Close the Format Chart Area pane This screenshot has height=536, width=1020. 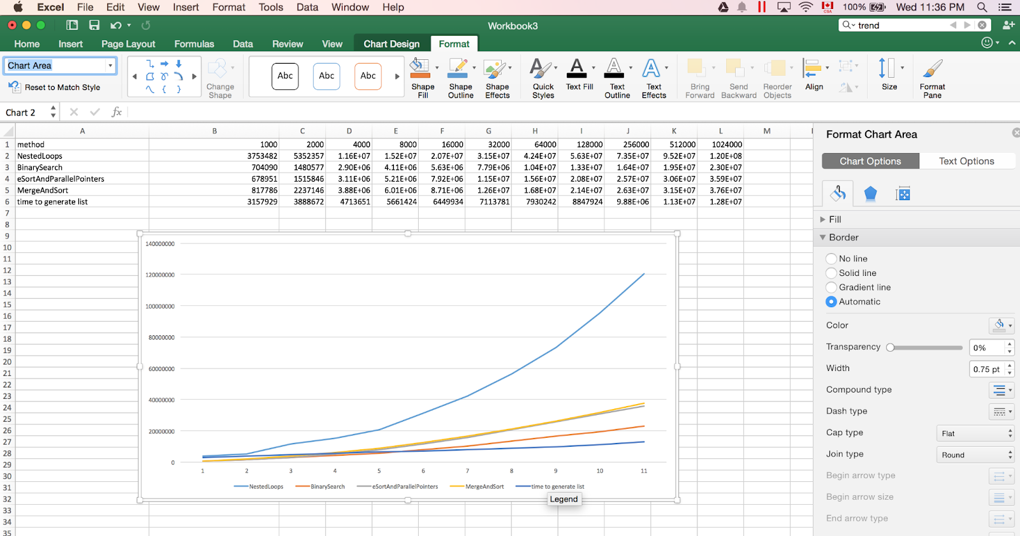[x=1016, y=133]
